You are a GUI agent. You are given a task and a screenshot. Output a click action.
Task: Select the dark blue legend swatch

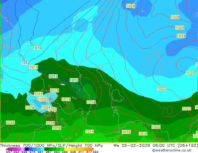point(27,149)
